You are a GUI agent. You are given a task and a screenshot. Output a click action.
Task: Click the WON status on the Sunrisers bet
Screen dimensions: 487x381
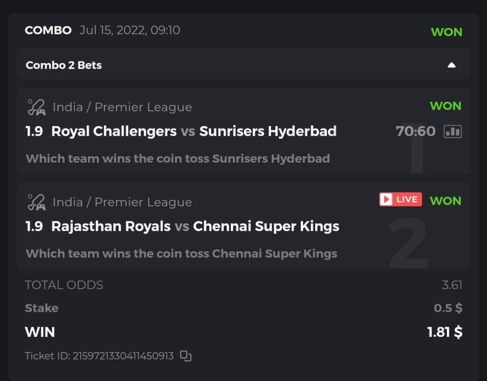445,106
